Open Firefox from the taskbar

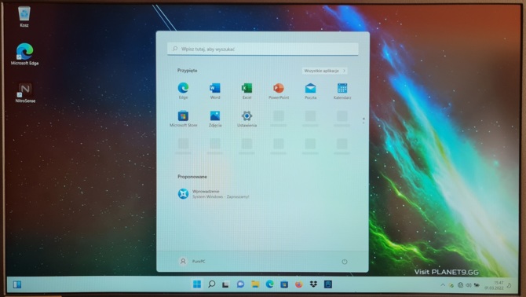click(x=299, y=284)
